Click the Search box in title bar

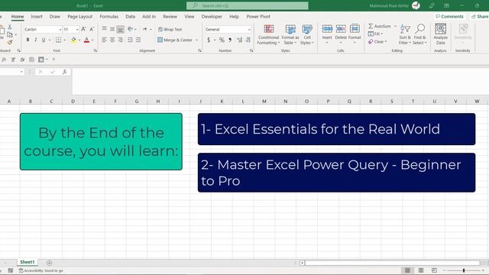click(248, 5)
